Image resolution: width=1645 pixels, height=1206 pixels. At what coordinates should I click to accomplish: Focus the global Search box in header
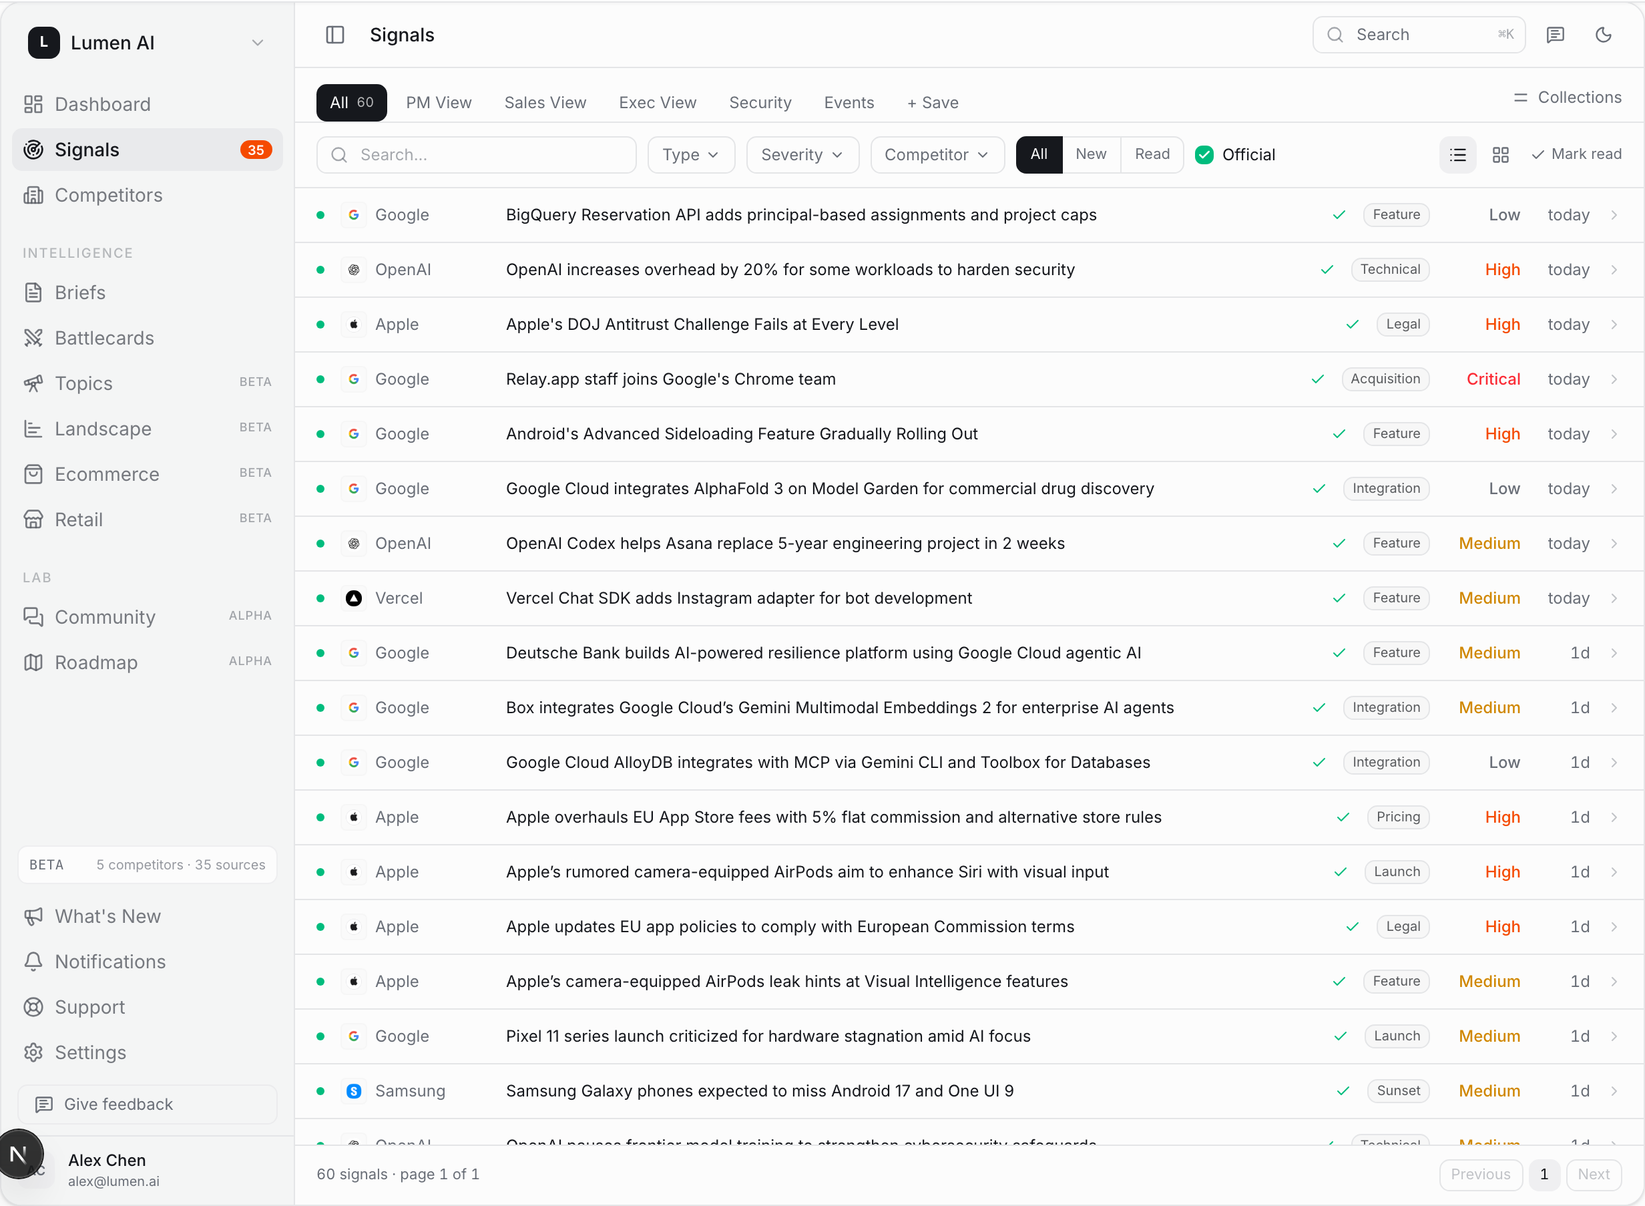click(1419, 35)
